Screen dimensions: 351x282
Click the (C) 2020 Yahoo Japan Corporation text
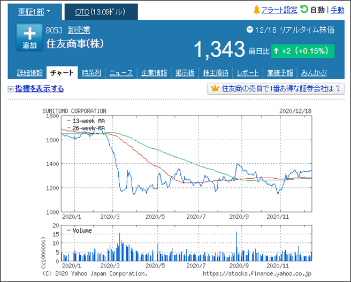point(95,273)
